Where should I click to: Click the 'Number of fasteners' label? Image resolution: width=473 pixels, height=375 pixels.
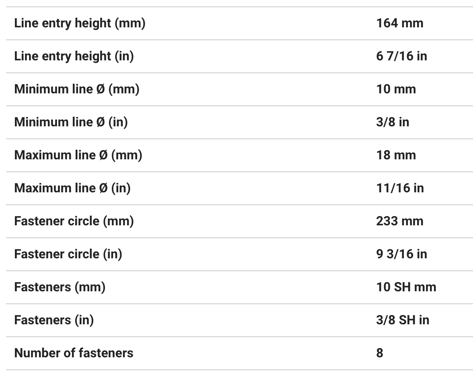click(x=74, y=353)
